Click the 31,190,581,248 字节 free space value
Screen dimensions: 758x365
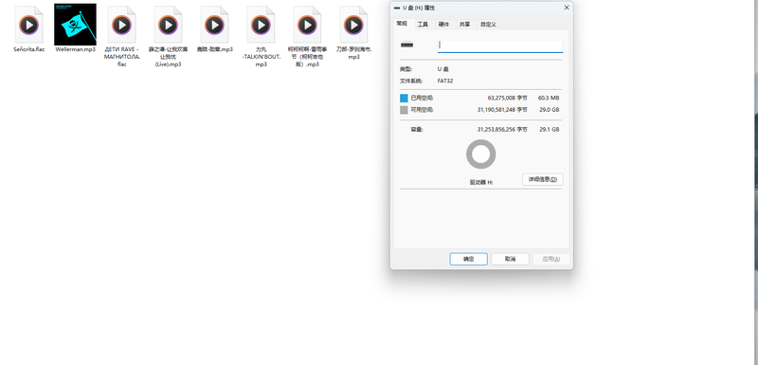tap(502, 110)
